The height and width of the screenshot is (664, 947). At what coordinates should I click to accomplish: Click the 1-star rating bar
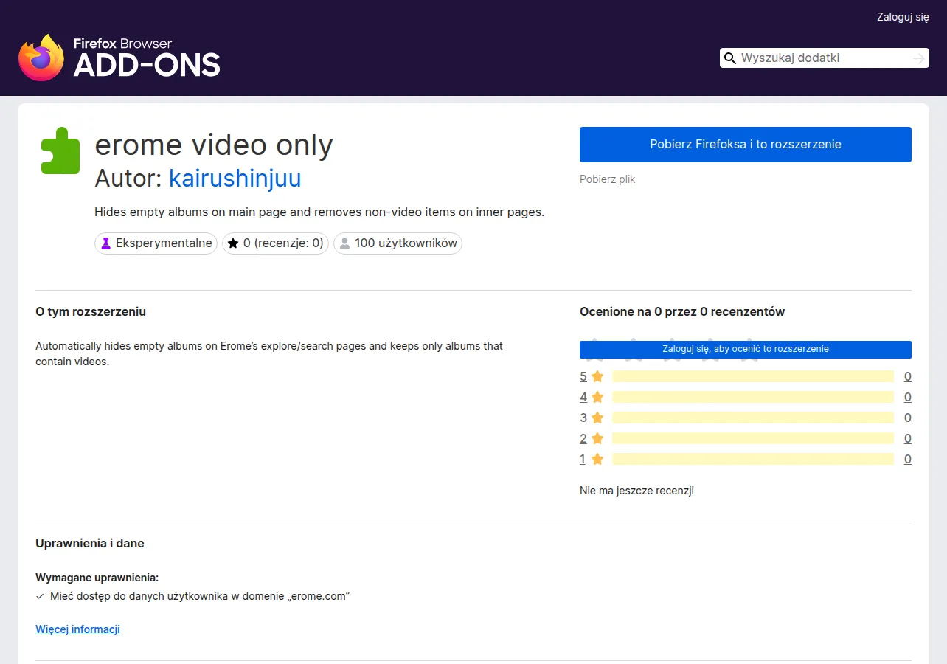click(753, 459)
